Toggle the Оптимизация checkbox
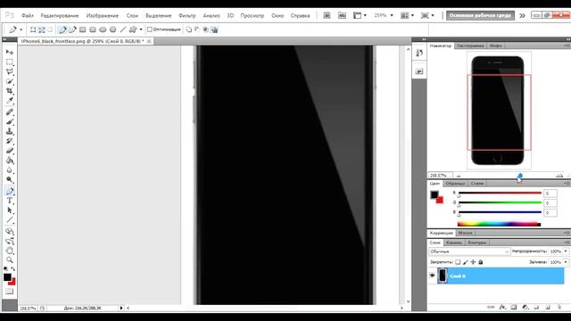The width and height of the screenshot is (571, 321). pos(149,29)
